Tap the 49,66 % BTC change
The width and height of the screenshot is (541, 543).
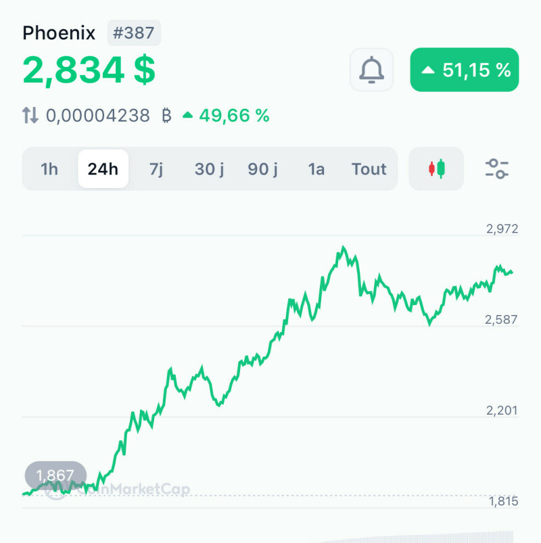click(x=227, y=116)
